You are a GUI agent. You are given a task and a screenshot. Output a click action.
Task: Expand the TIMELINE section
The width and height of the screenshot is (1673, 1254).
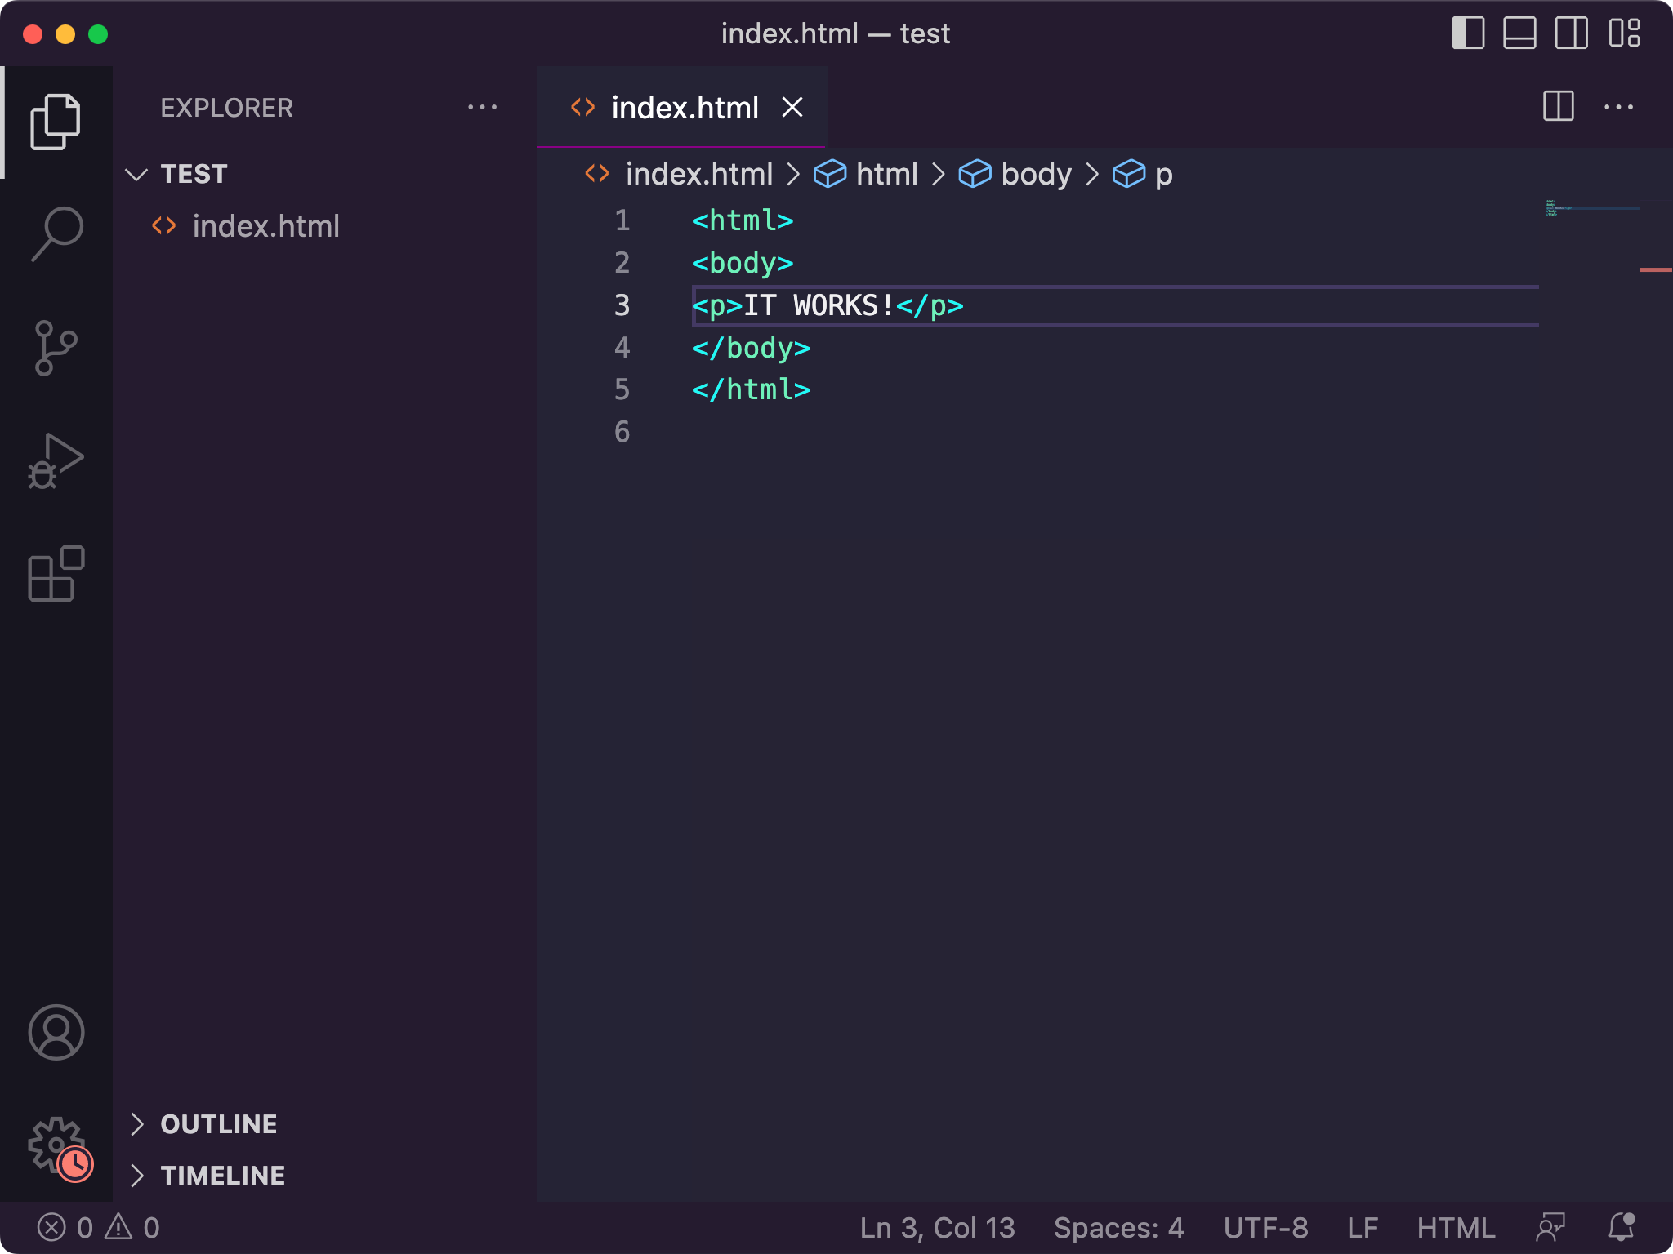pos(222,1175)
